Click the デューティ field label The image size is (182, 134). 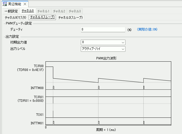tap(16, 29)
